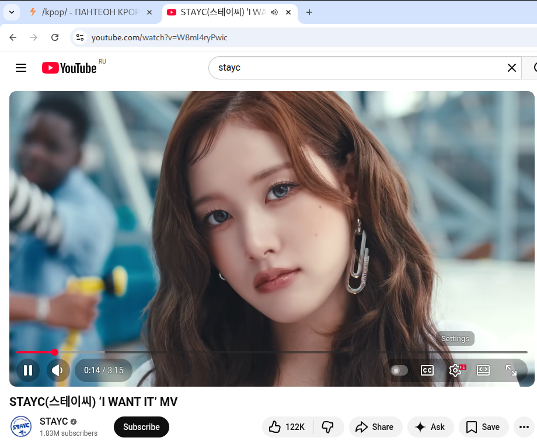This screenshot has width=537, height=441.
Task: Dislike the video
Action: coord(328,427)
